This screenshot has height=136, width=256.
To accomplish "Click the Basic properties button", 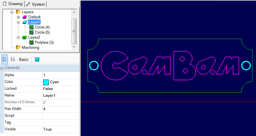I will [24, 60].
